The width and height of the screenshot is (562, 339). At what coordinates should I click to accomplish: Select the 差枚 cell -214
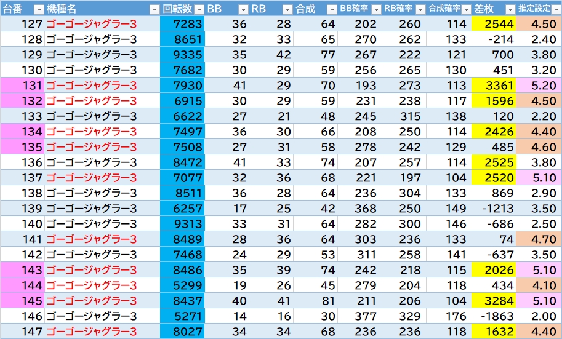[494, 39]
